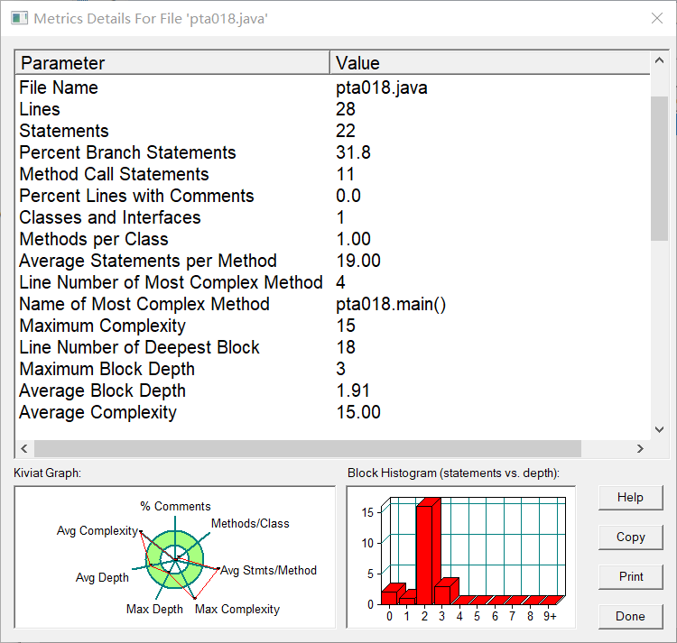This screenshot has height=643, width=677.
Task: Select the Name of Most Complex Method row
Action: point(333,304)
